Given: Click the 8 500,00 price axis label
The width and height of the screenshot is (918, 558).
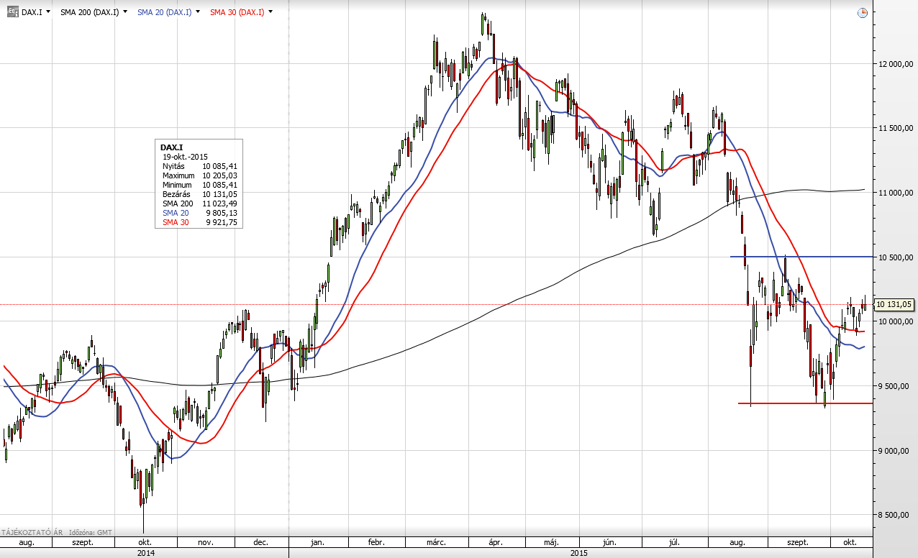Looking at the screenshot, I should pyautogui.click(x=896, y=515).
